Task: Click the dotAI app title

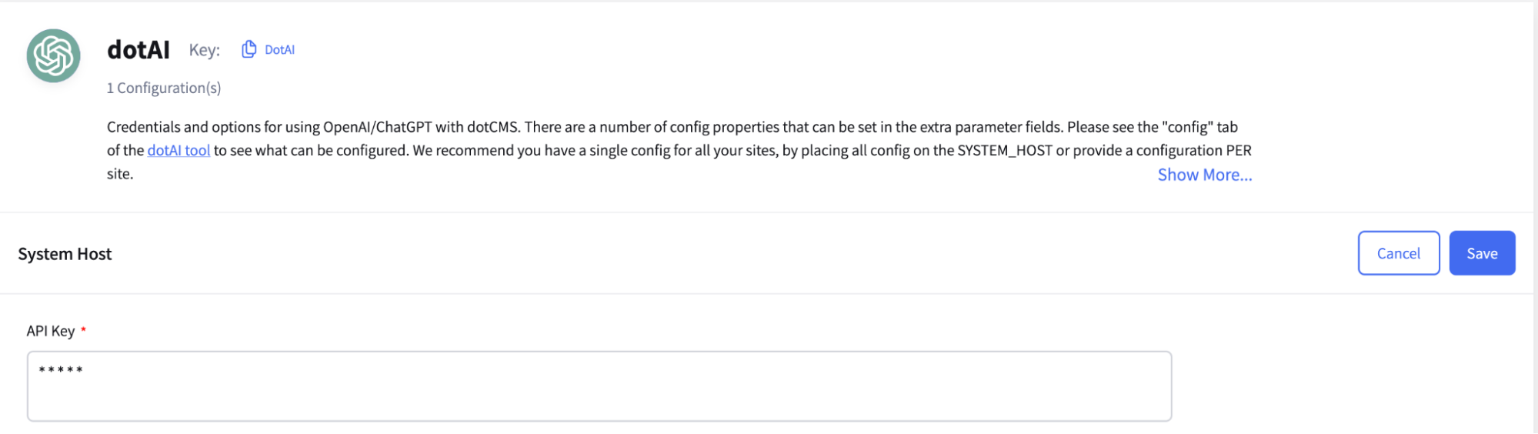Action: [x=138, y=50]
